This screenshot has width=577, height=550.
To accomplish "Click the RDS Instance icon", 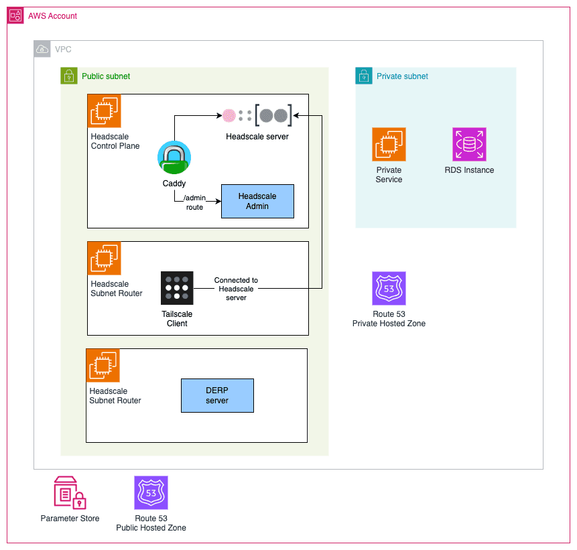I will [x=469, y=144].
